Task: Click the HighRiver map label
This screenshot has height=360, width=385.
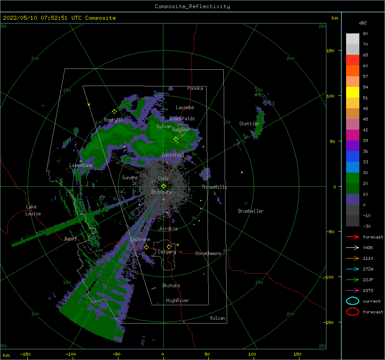Action: click(178, 300)
